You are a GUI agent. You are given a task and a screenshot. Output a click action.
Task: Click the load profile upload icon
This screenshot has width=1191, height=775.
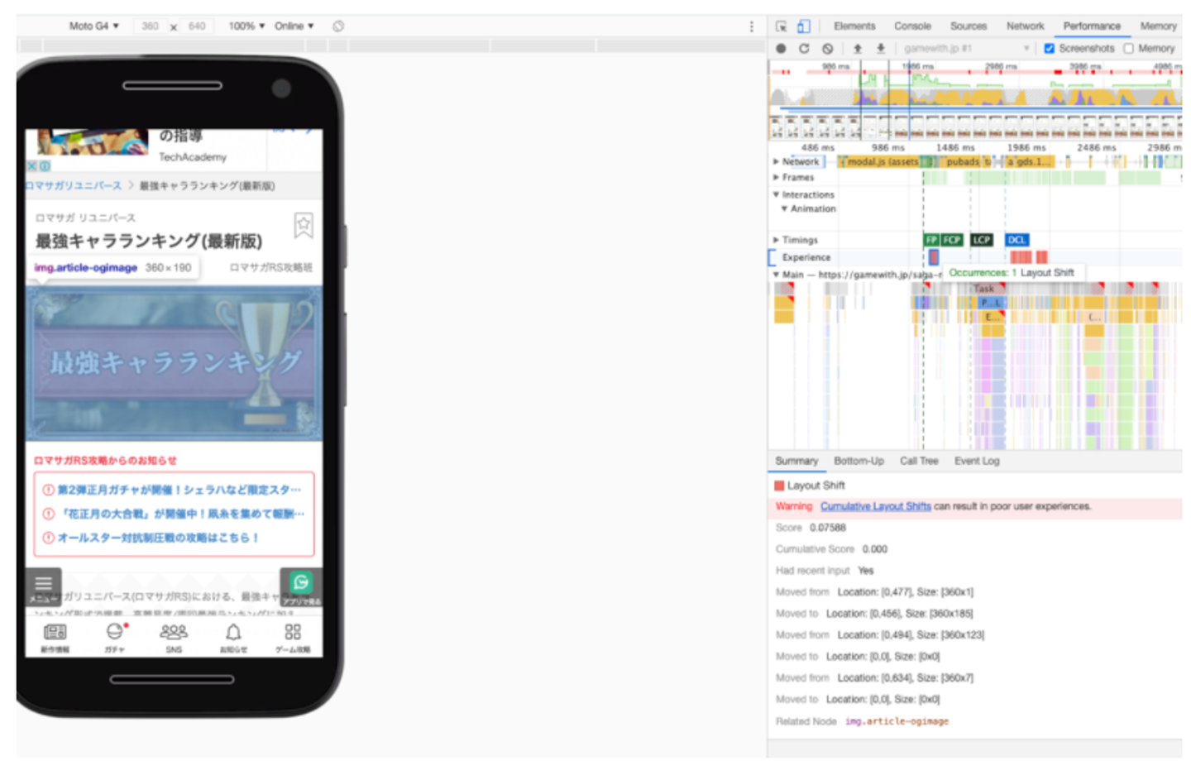(x=858, y=49)
